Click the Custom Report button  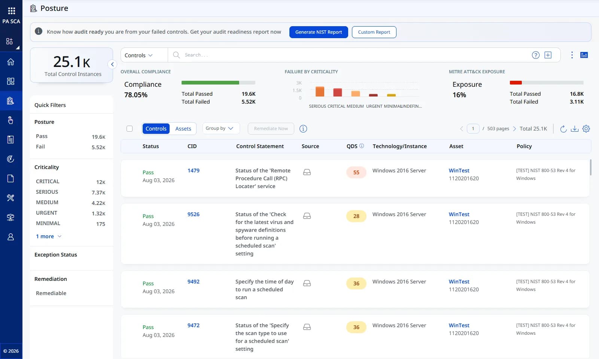(374, 32)
